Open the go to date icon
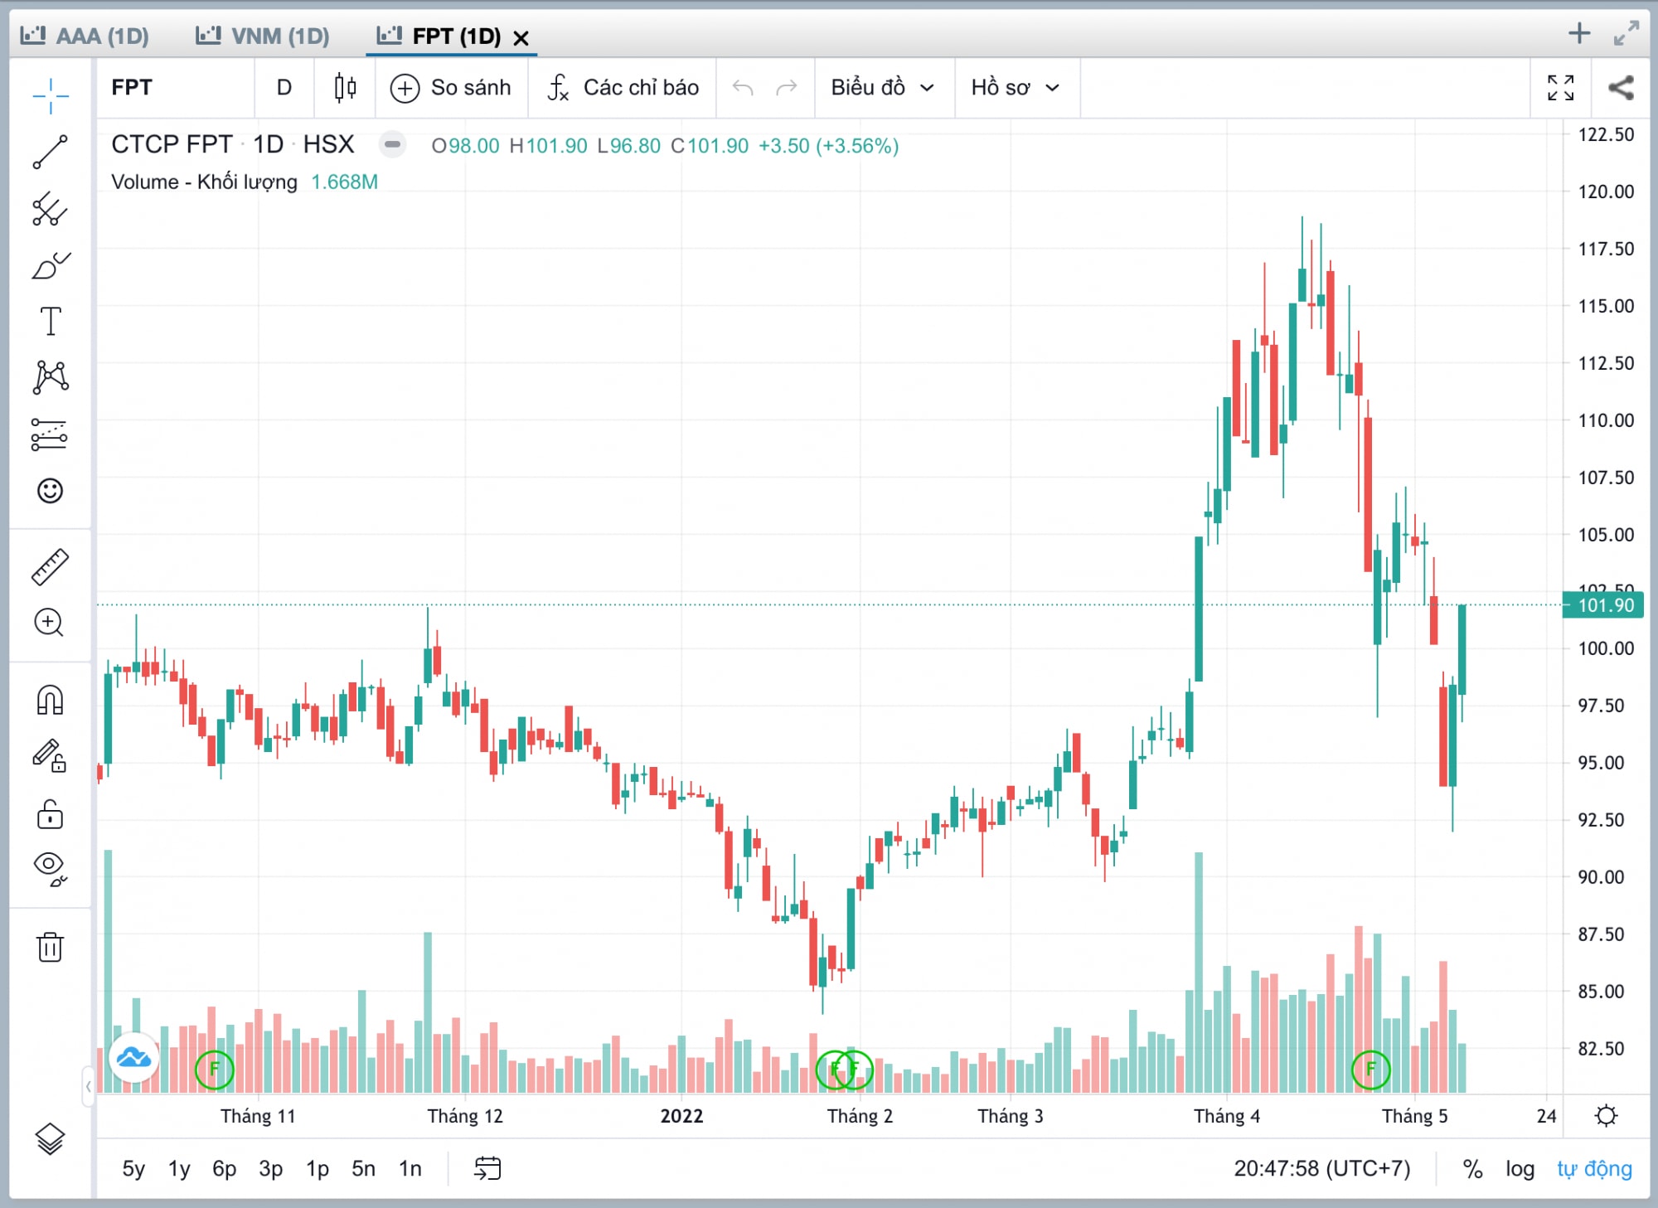1658x1208 pixels. (x=487, y=1168)
